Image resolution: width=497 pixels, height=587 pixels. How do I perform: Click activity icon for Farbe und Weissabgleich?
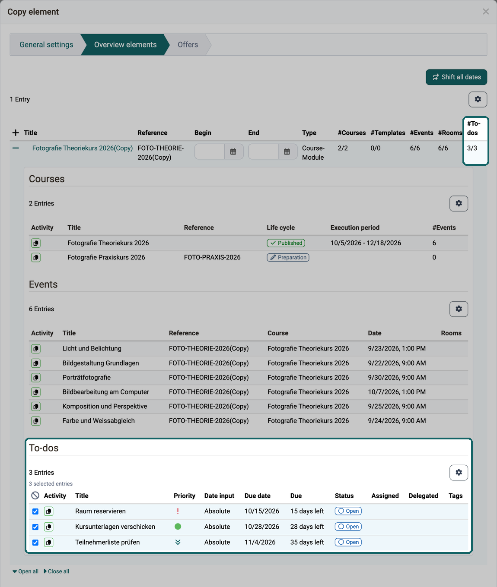[36, 421]
